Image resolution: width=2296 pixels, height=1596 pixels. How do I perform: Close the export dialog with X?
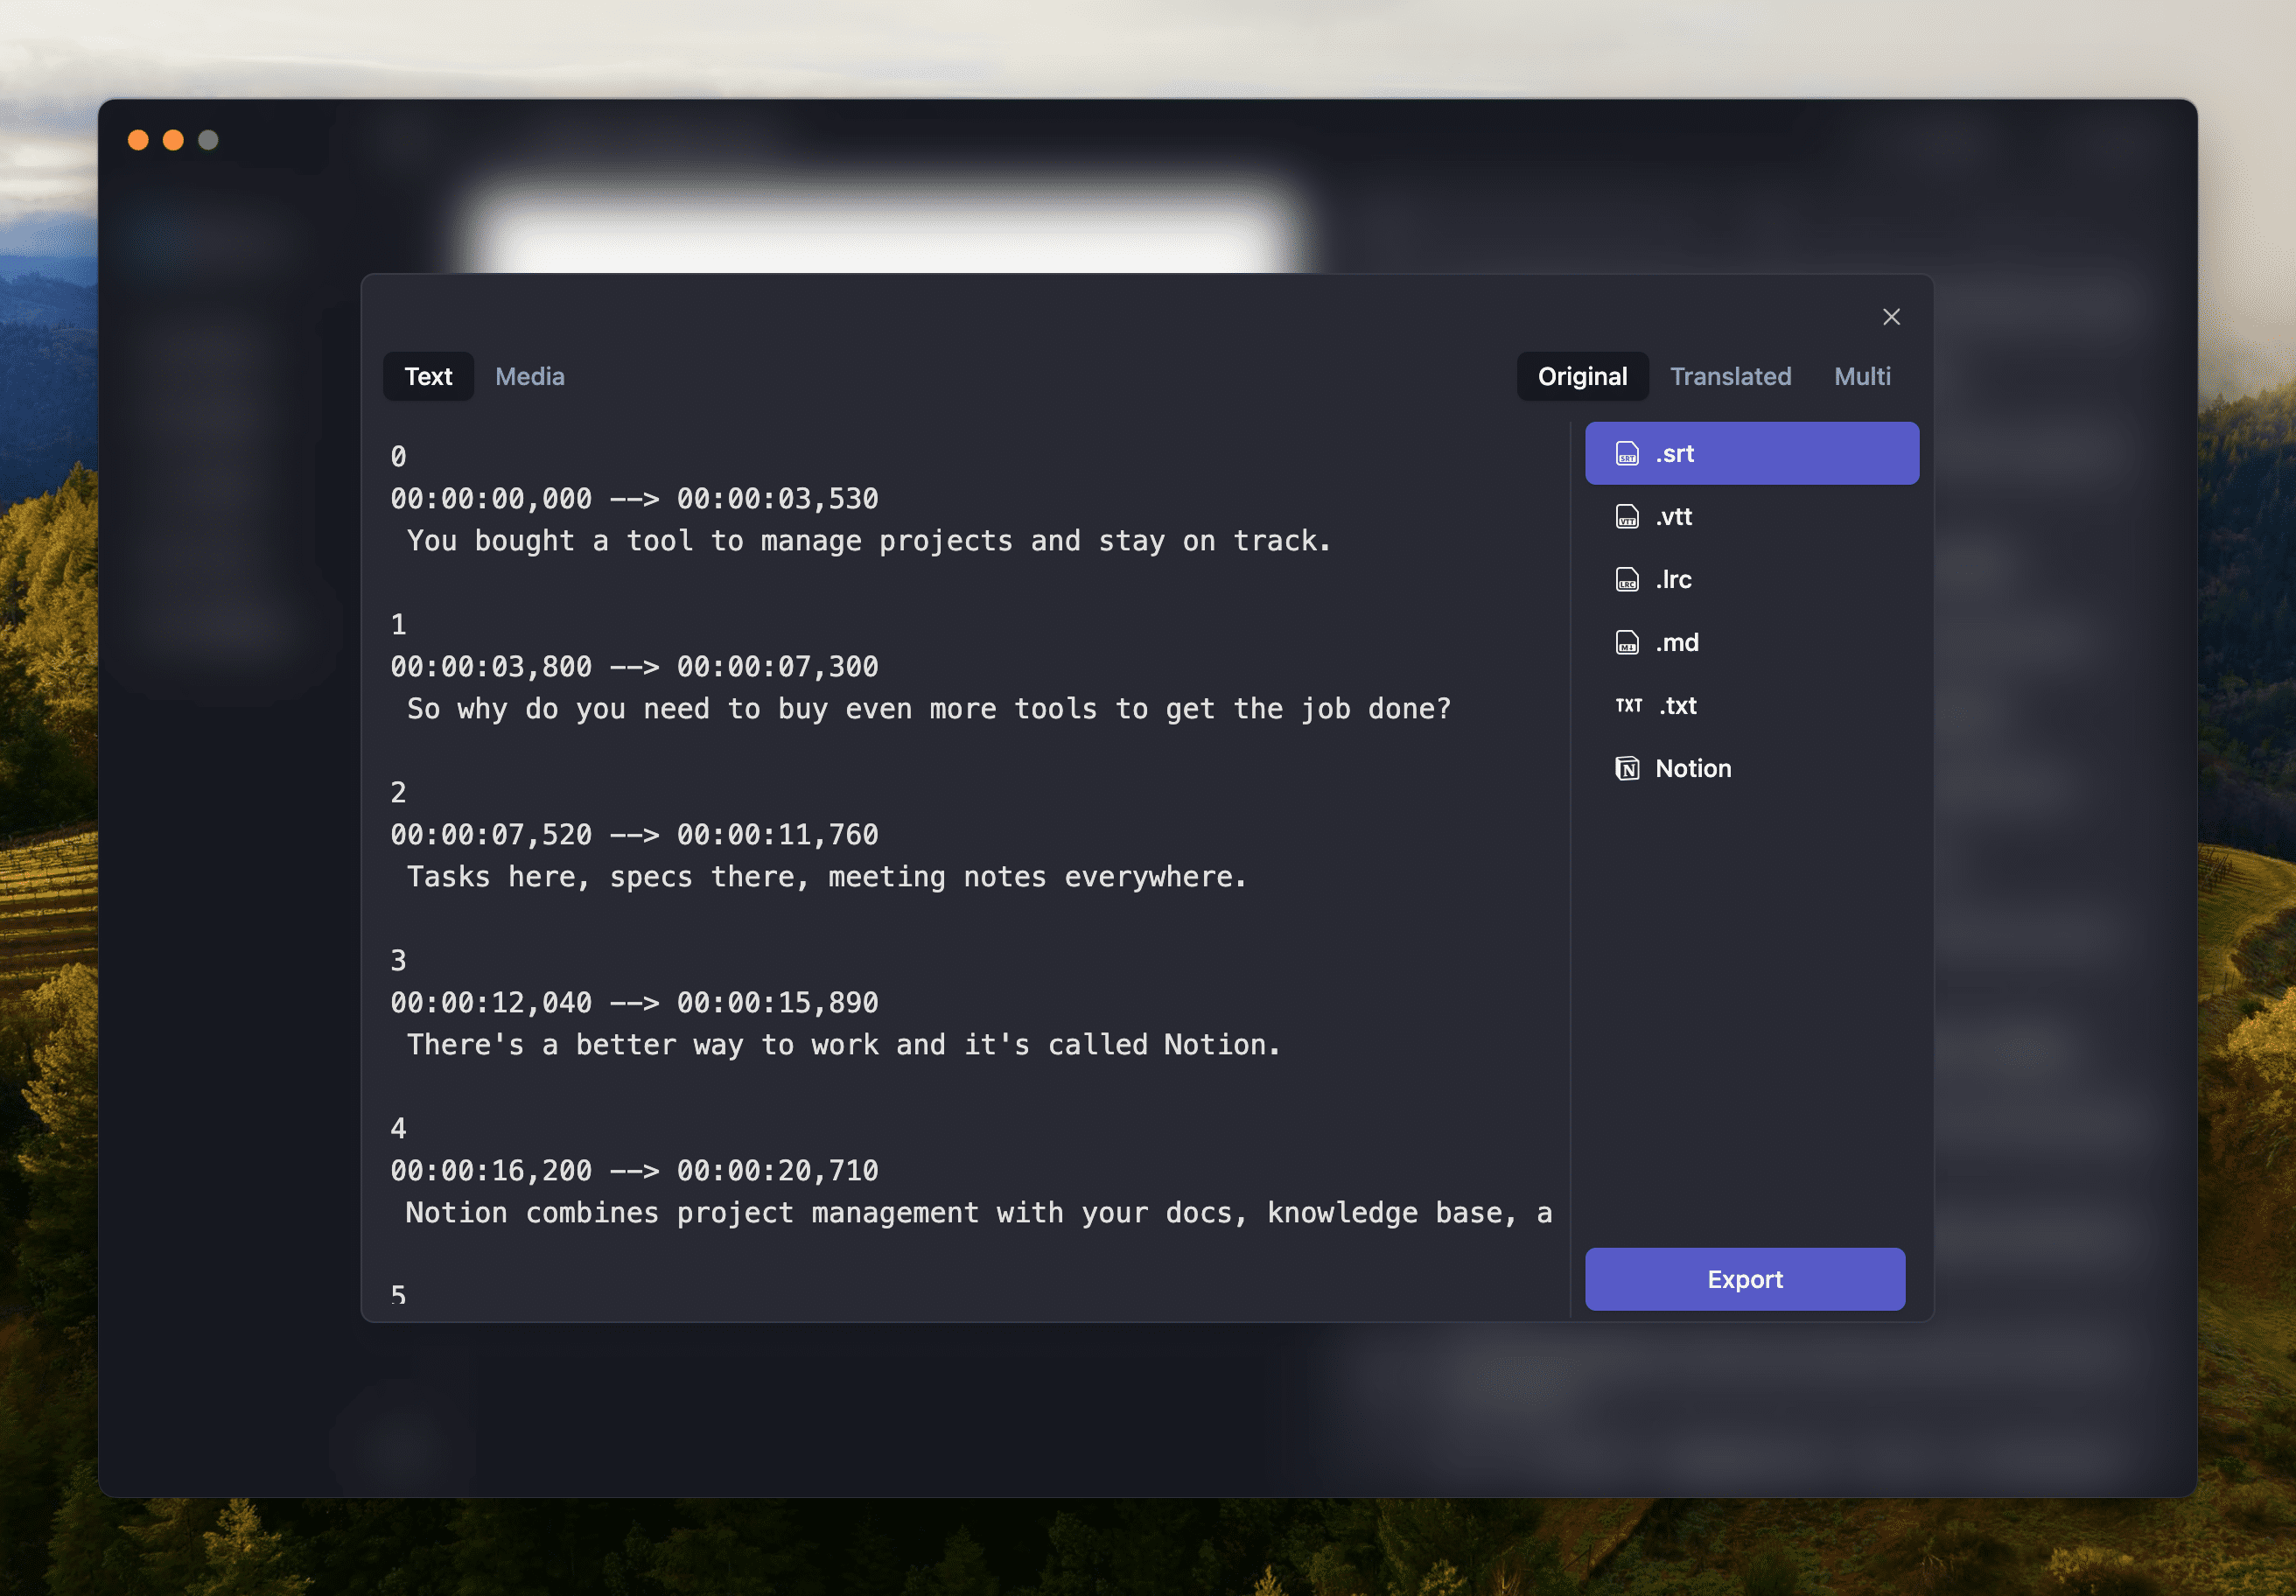1890,317
